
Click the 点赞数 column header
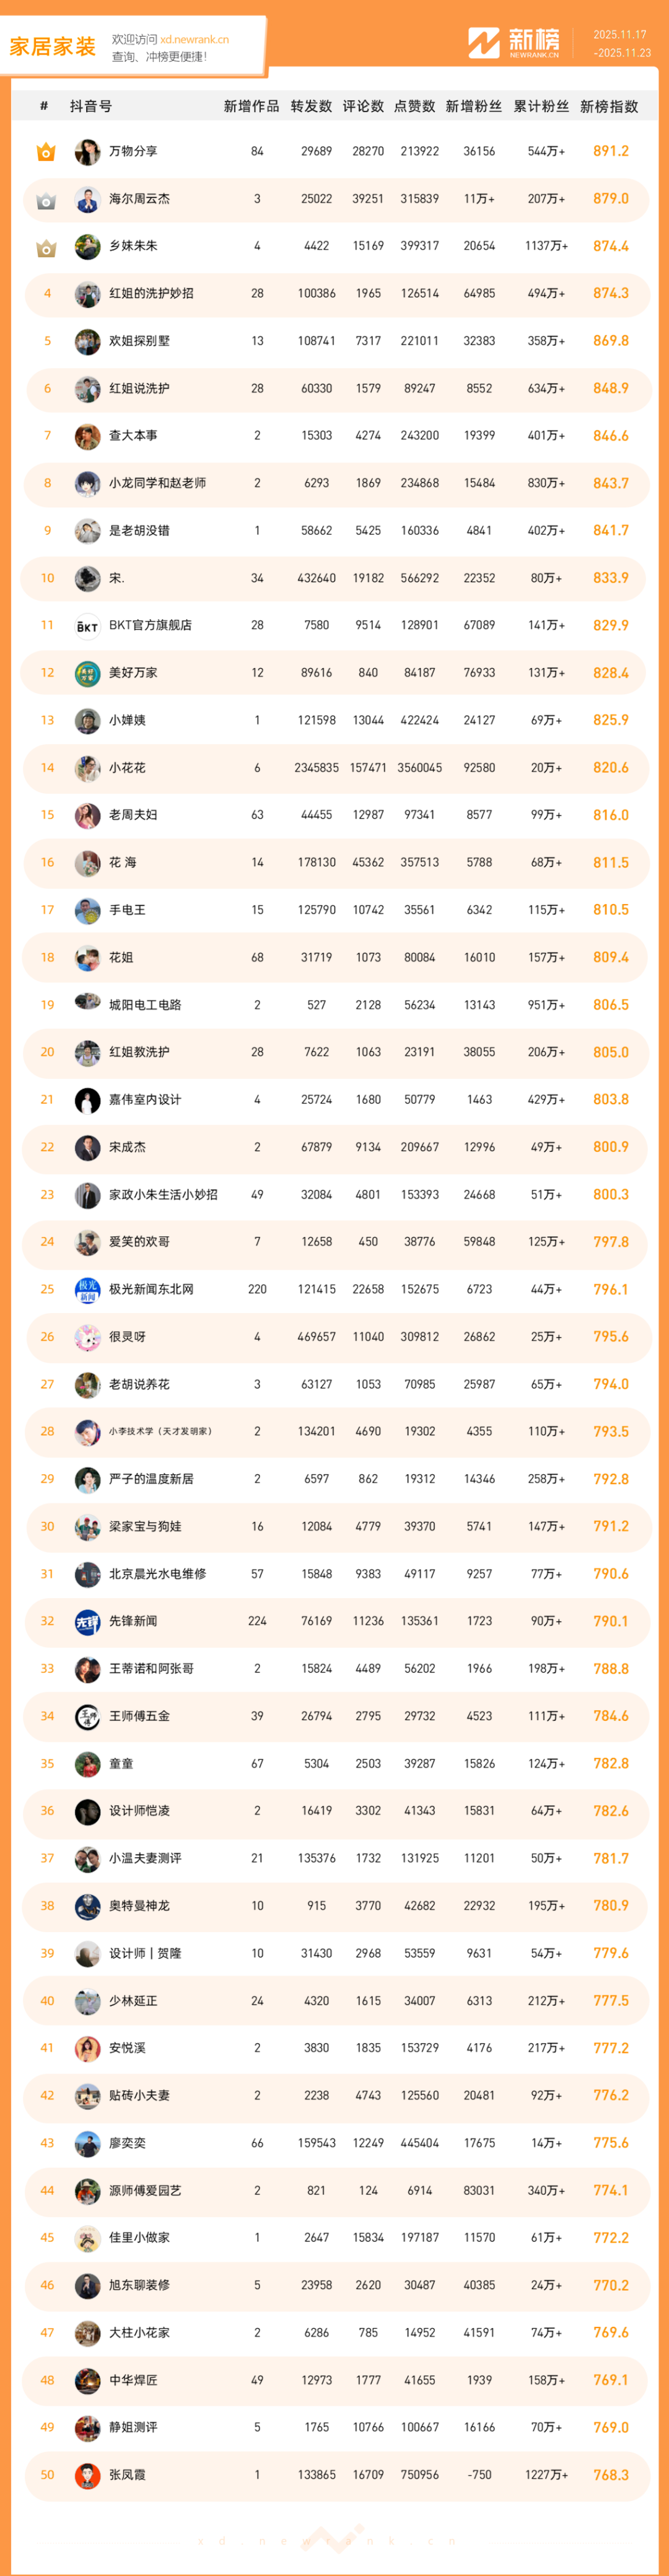point(414,107)
